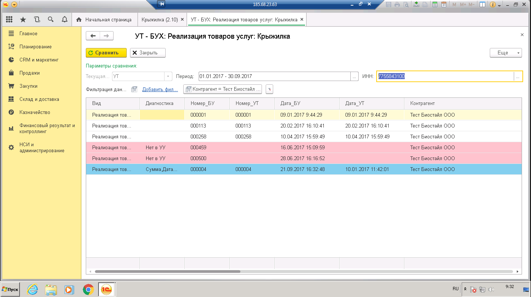Close the Крыжилка (2.10) tab
531x297 pixels.
click(182, 19)
